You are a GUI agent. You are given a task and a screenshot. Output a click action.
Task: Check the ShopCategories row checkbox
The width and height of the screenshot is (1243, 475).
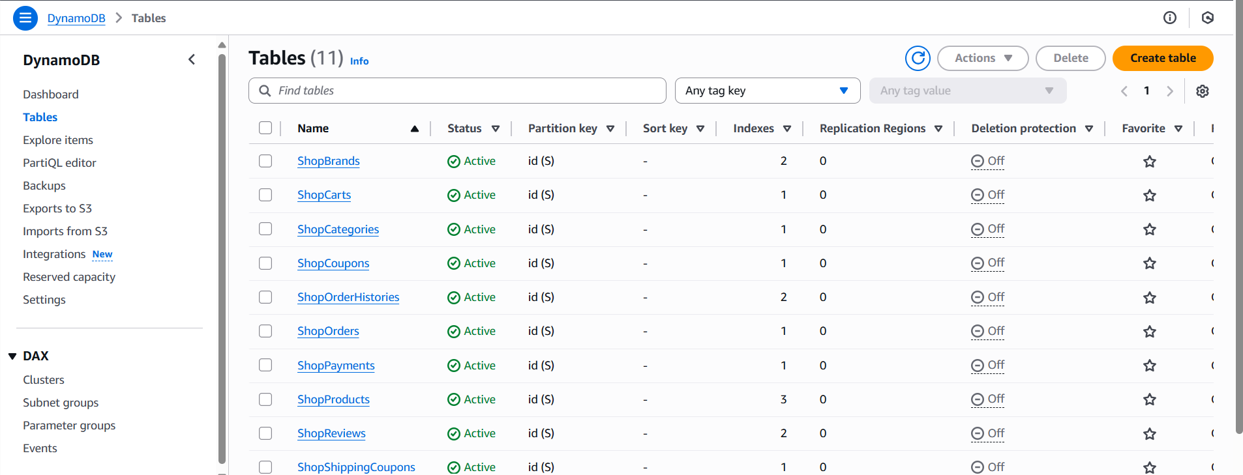point(265,229)
